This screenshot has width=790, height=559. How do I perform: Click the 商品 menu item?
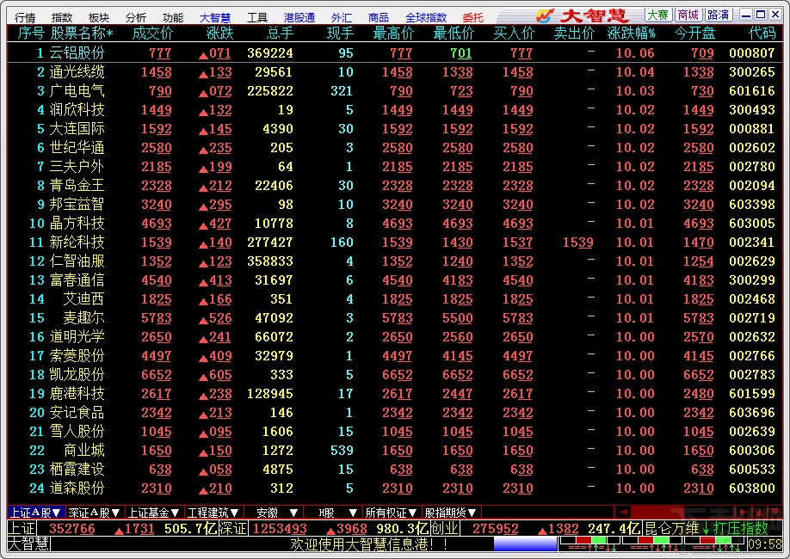379,17
